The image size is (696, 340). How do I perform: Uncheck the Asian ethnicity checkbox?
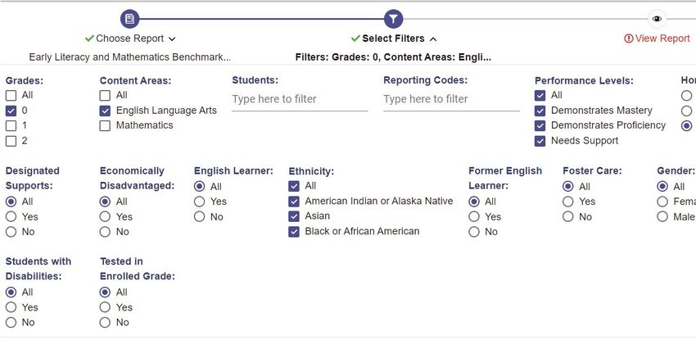click(294, 216)
